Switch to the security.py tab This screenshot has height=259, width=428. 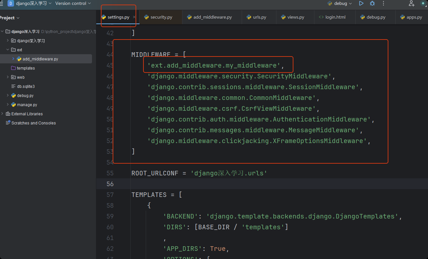pos(161,17)
